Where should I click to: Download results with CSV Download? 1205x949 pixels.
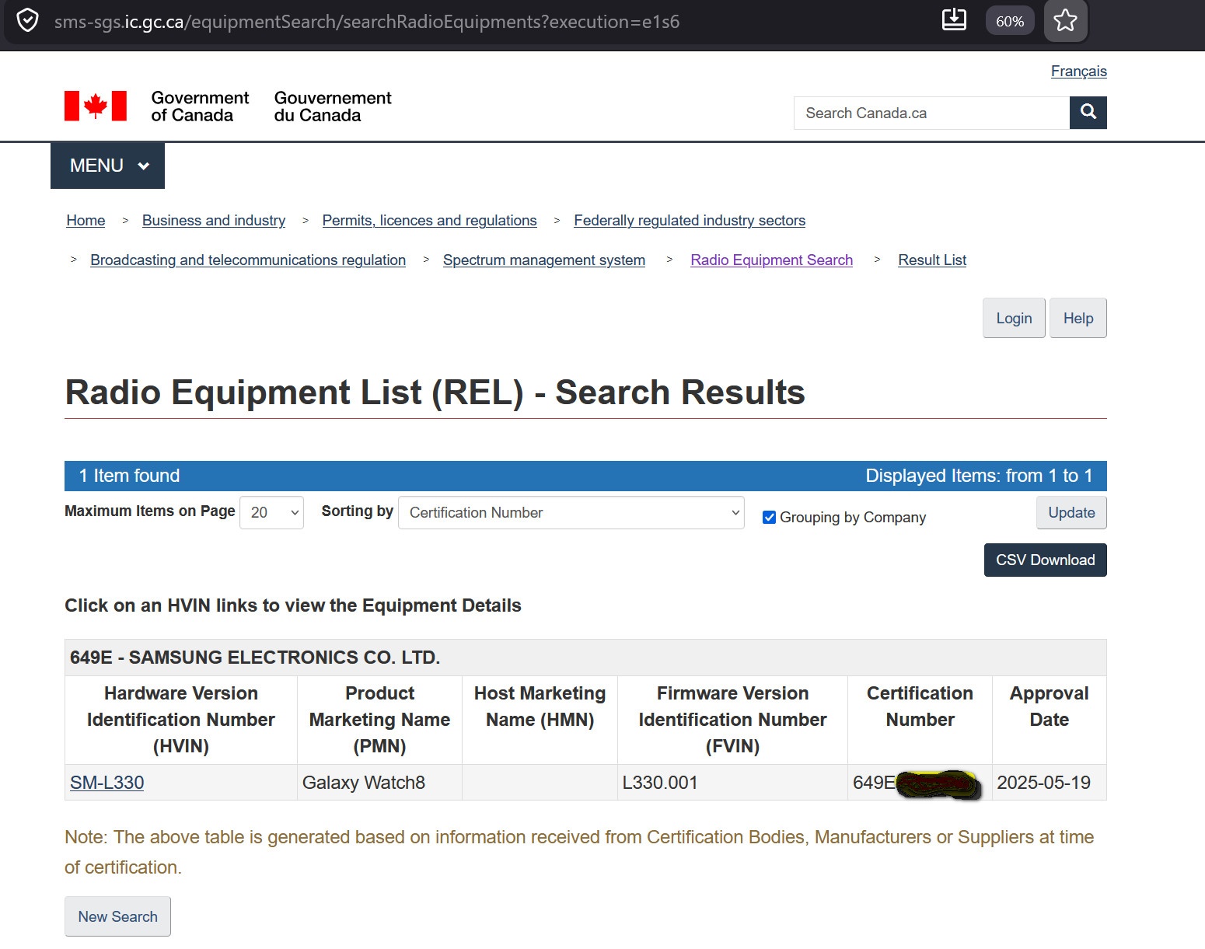point(1046,560)
